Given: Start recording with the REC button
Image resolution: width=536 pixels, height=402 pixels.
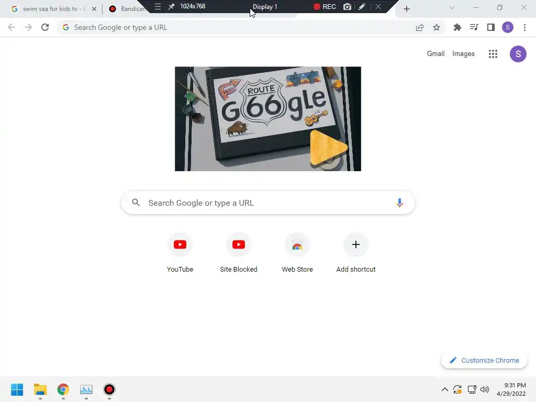Looking at the screenshot, I should pos(325,6).
